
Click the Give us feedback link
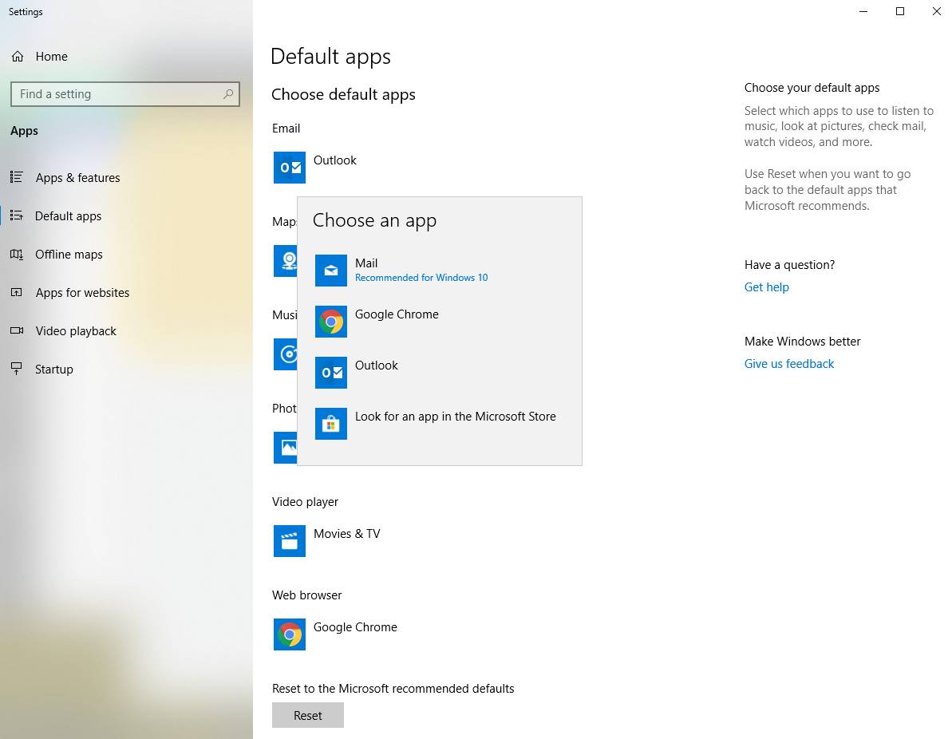click(x=788, y=364)
